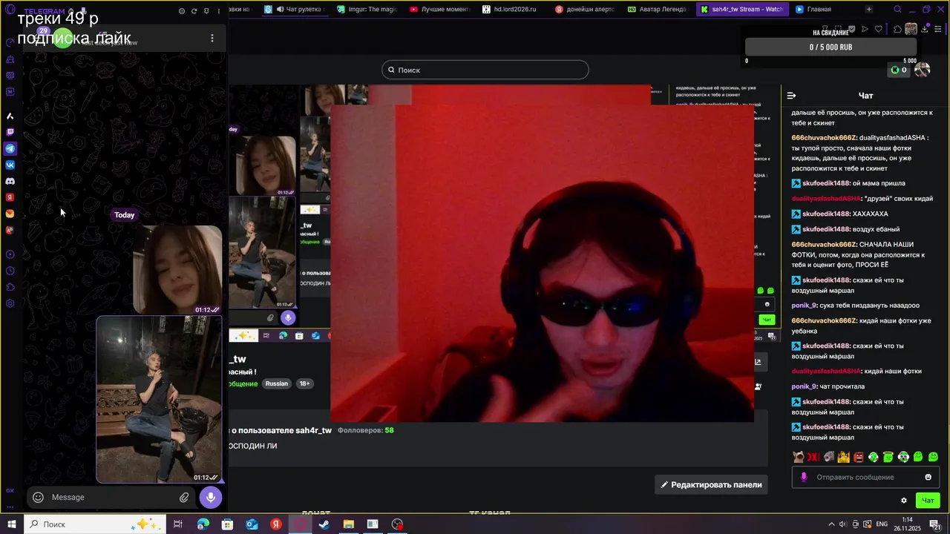This screenshot has width=950, height=534.
Task: Open VK in Opera sidebar
Action: pos(10,165)
